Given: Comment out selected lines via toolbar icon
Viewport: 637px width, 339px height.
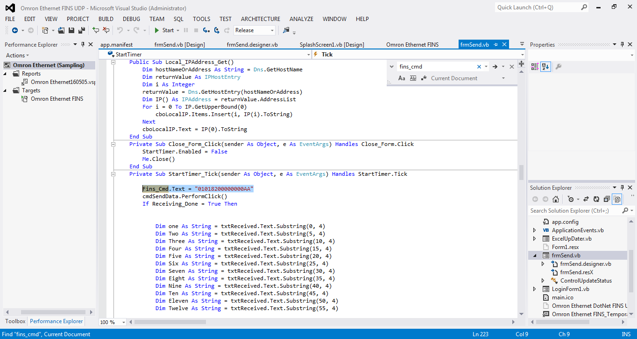Looking at the screenshot, I should pyautogui.click(x=96, y=30).
